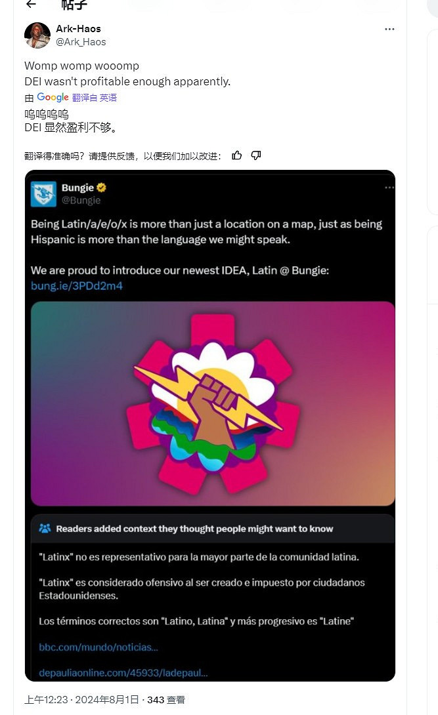Screen dimensions: 438x715
Task: Open the Bungie avatar in quoted post
Action: [x=43, y=194]
